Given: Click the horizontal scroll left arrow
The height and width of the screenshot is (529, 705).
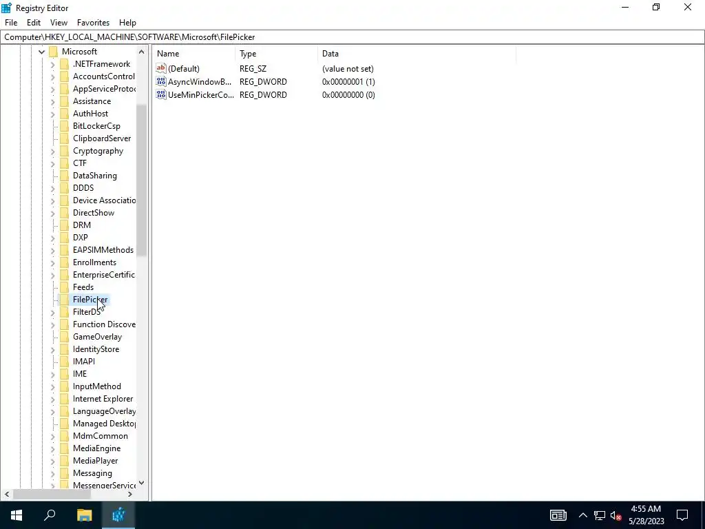Looking at the screenshot, I should coord(7,494).
